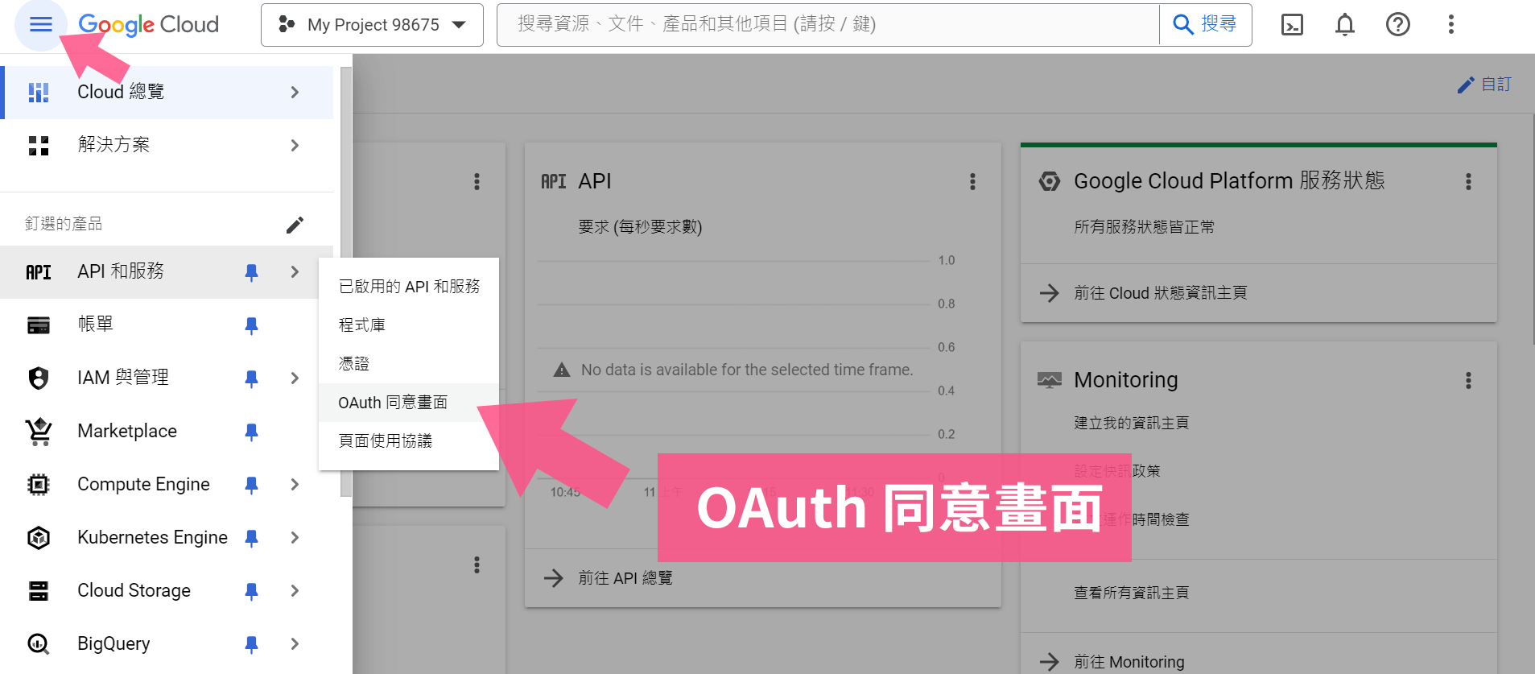Expand the IAM 與管理 submenu arrow
This screenshot has width=1535, height=674.
[x=295, y=378]
